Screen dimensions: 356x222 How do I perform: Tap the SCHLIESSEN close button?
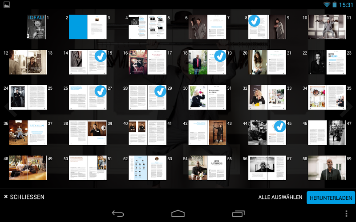coord(24,197)
